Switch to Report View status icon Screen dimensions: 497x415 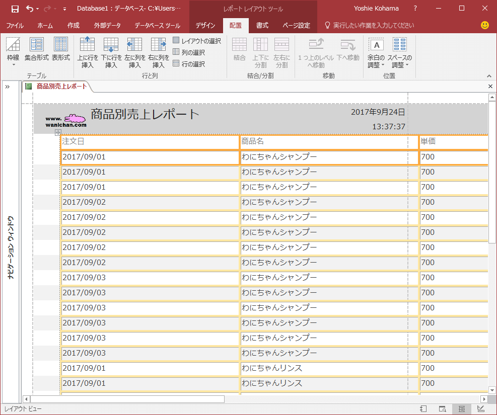click(x=423, y=409)
